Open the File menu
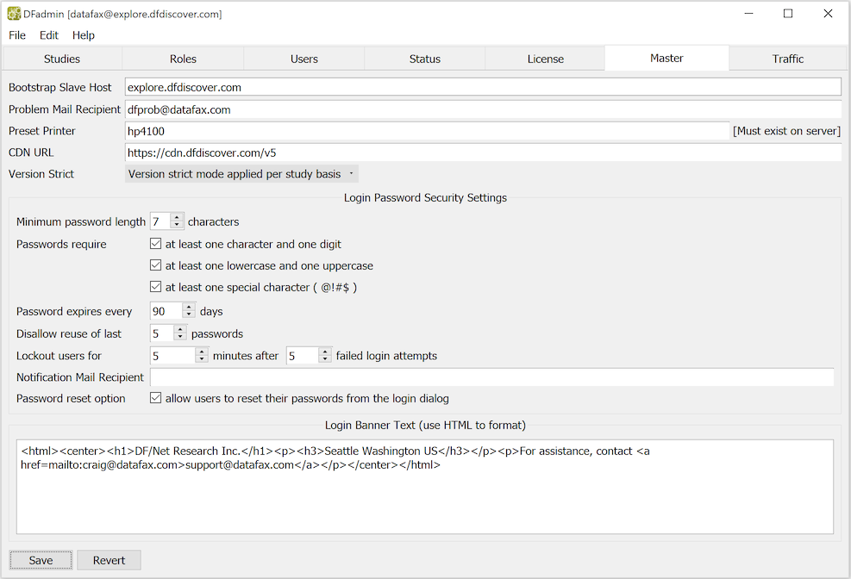Image resolution: width=851 pixels, height=579 pixels. 17,35
